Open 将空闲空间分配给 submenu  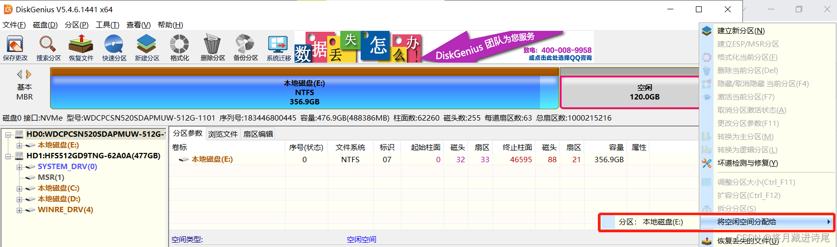click(767, 222)
